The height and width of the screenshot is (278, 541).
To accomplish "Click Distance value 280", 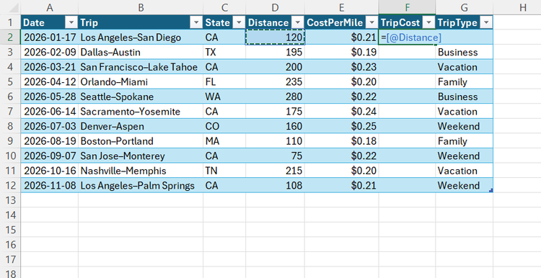I will tap(275, 97).
